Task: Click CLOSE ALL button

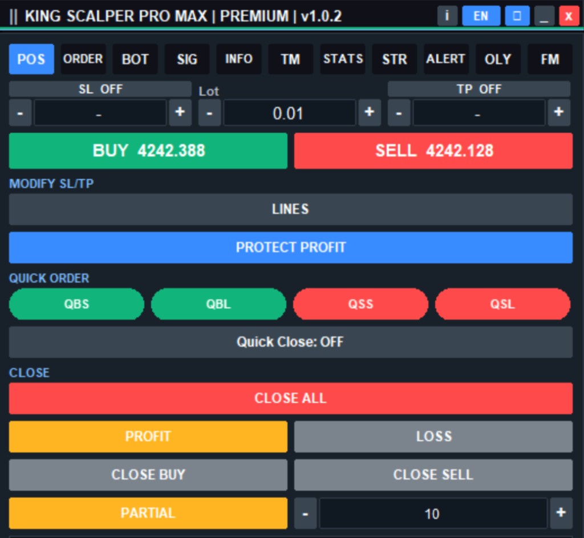Action: pyautogui.click(x=291, y=398)
